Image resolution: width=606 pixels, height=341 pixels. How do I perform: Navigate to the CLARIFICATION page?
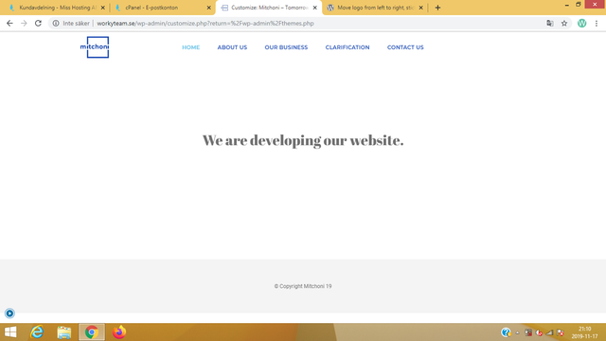348,47
